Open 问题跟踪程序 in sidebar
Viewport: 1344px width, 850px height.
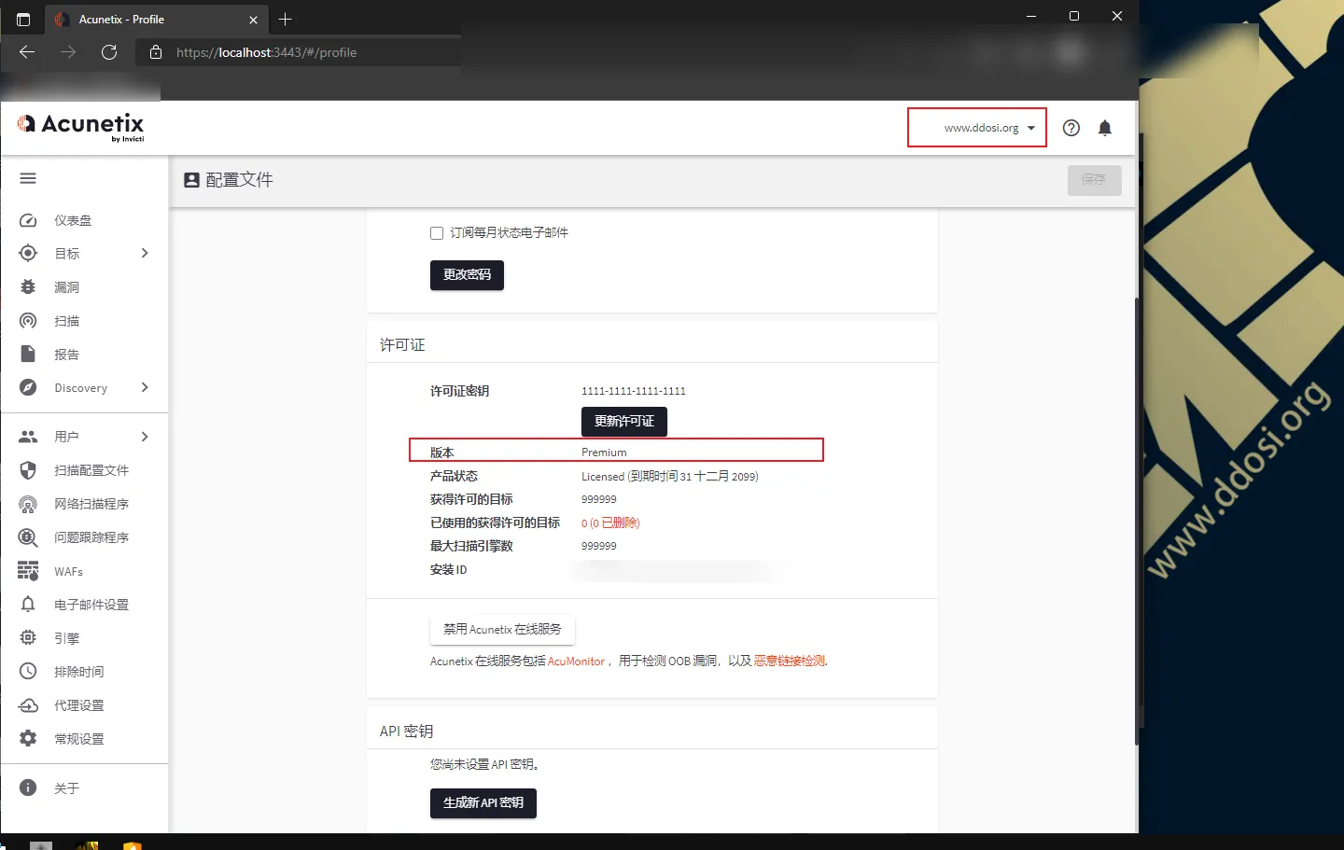[91, 537]
